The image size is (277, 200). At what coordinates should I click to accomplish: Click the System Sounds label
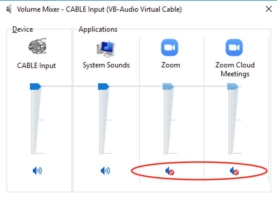coord(106,65)
